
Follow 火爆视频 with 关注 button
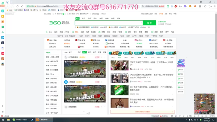click(x=97, y=82)
